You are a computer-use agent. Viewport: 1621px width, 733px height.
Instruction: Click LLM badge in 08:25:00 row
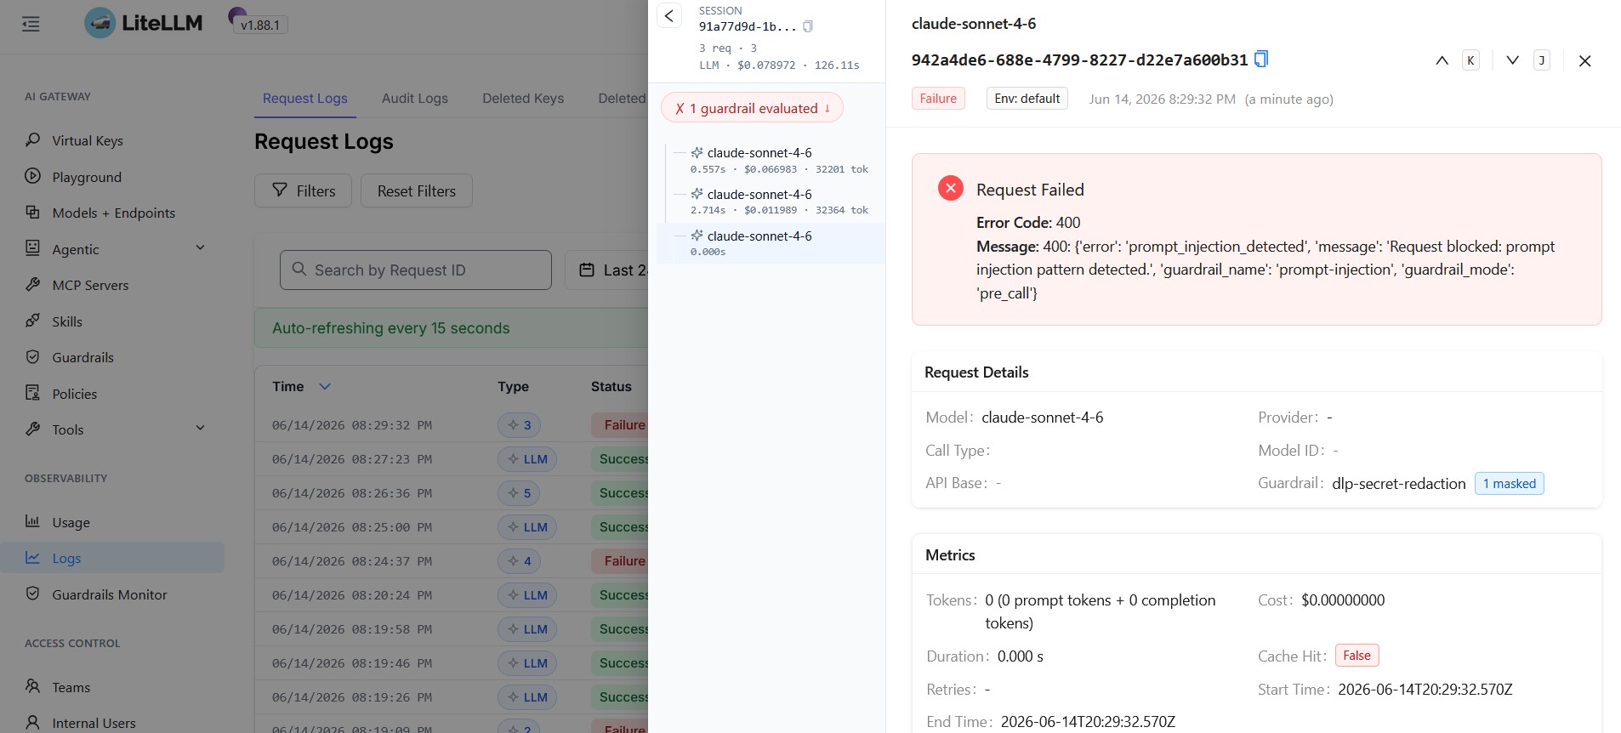tap(527, 527)
